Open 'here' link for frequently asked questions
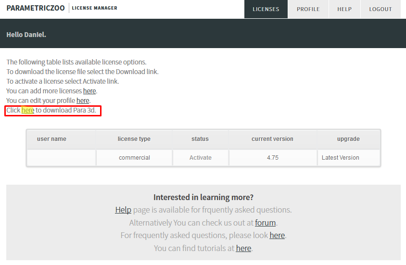The height and width of the screenshot is (265, 406). click(x=277, y=235)
